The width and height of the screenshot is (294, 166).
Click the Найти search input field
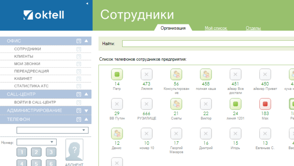point(208,44)
